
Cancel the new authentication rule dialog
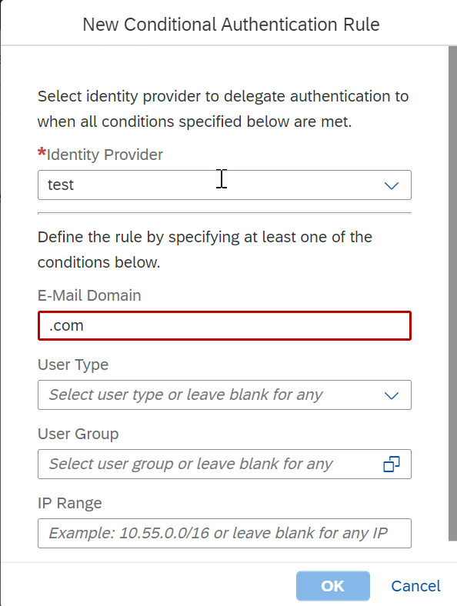click(x=415, y=586)
